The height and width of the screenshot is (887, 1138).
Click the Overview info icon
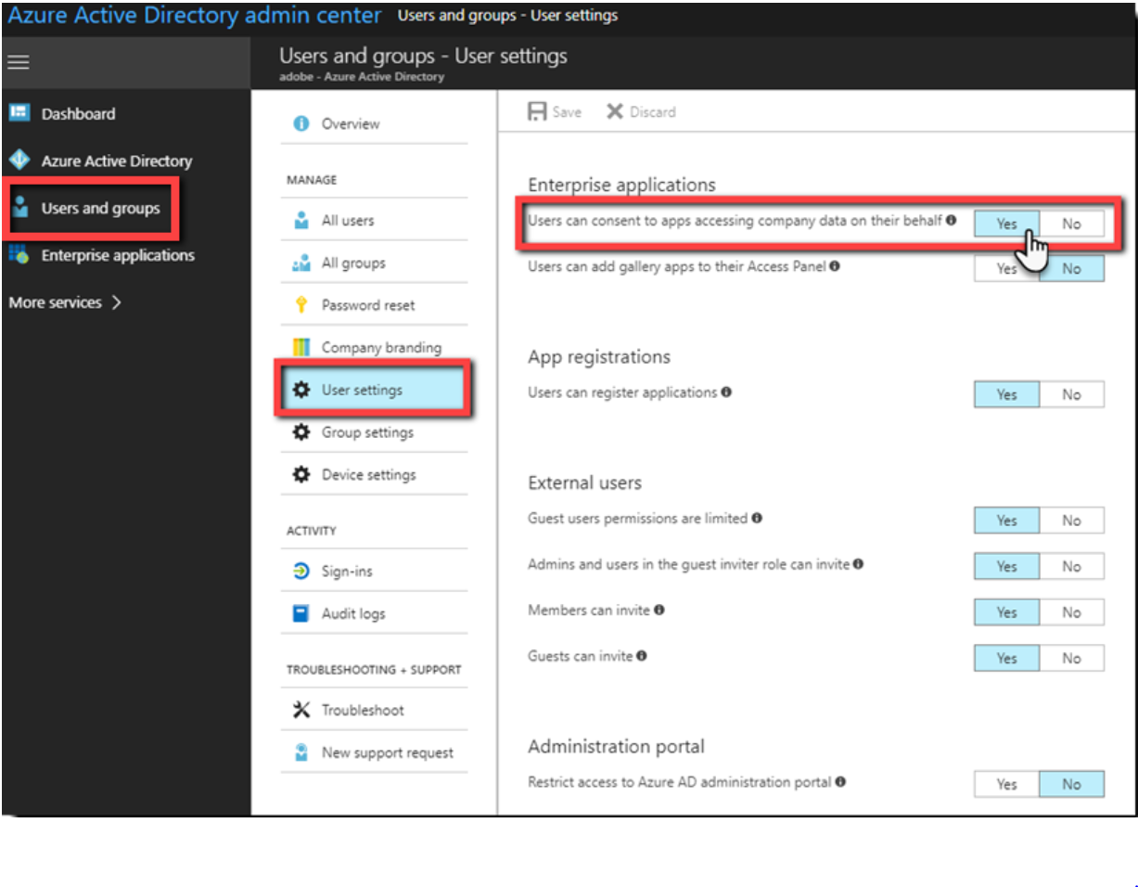(x=300, y=123)
